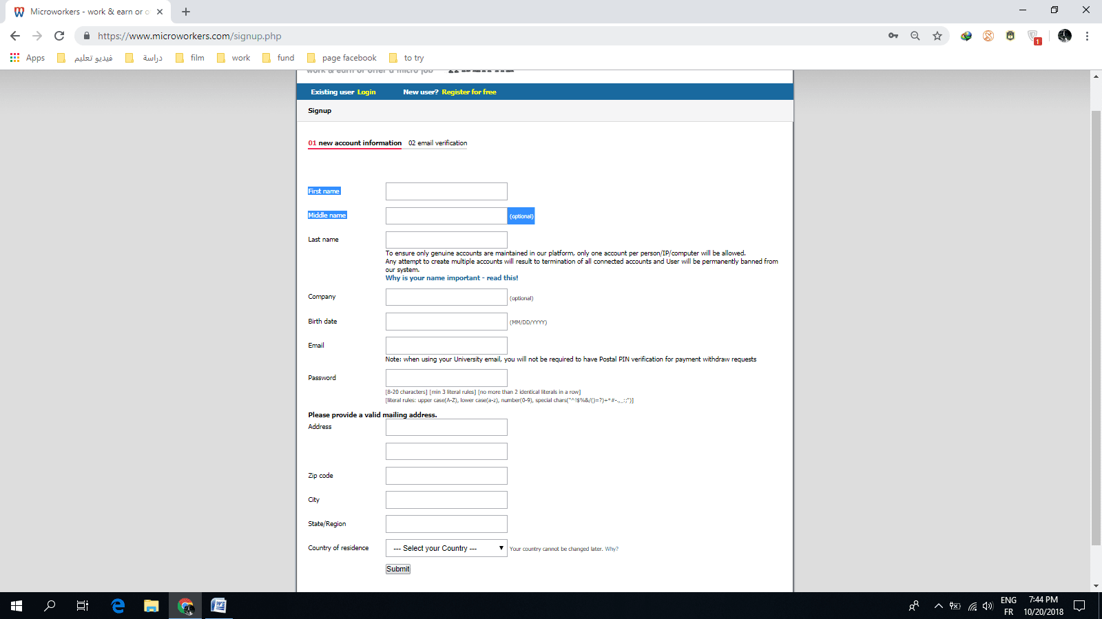Open the Apps shortcut in bookmarks bar

[x=28, y=58]
